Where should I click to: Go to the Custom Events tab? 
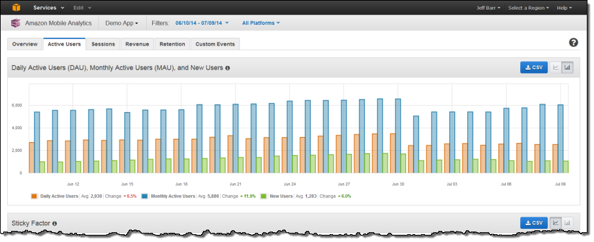click(x=215, y=44)
